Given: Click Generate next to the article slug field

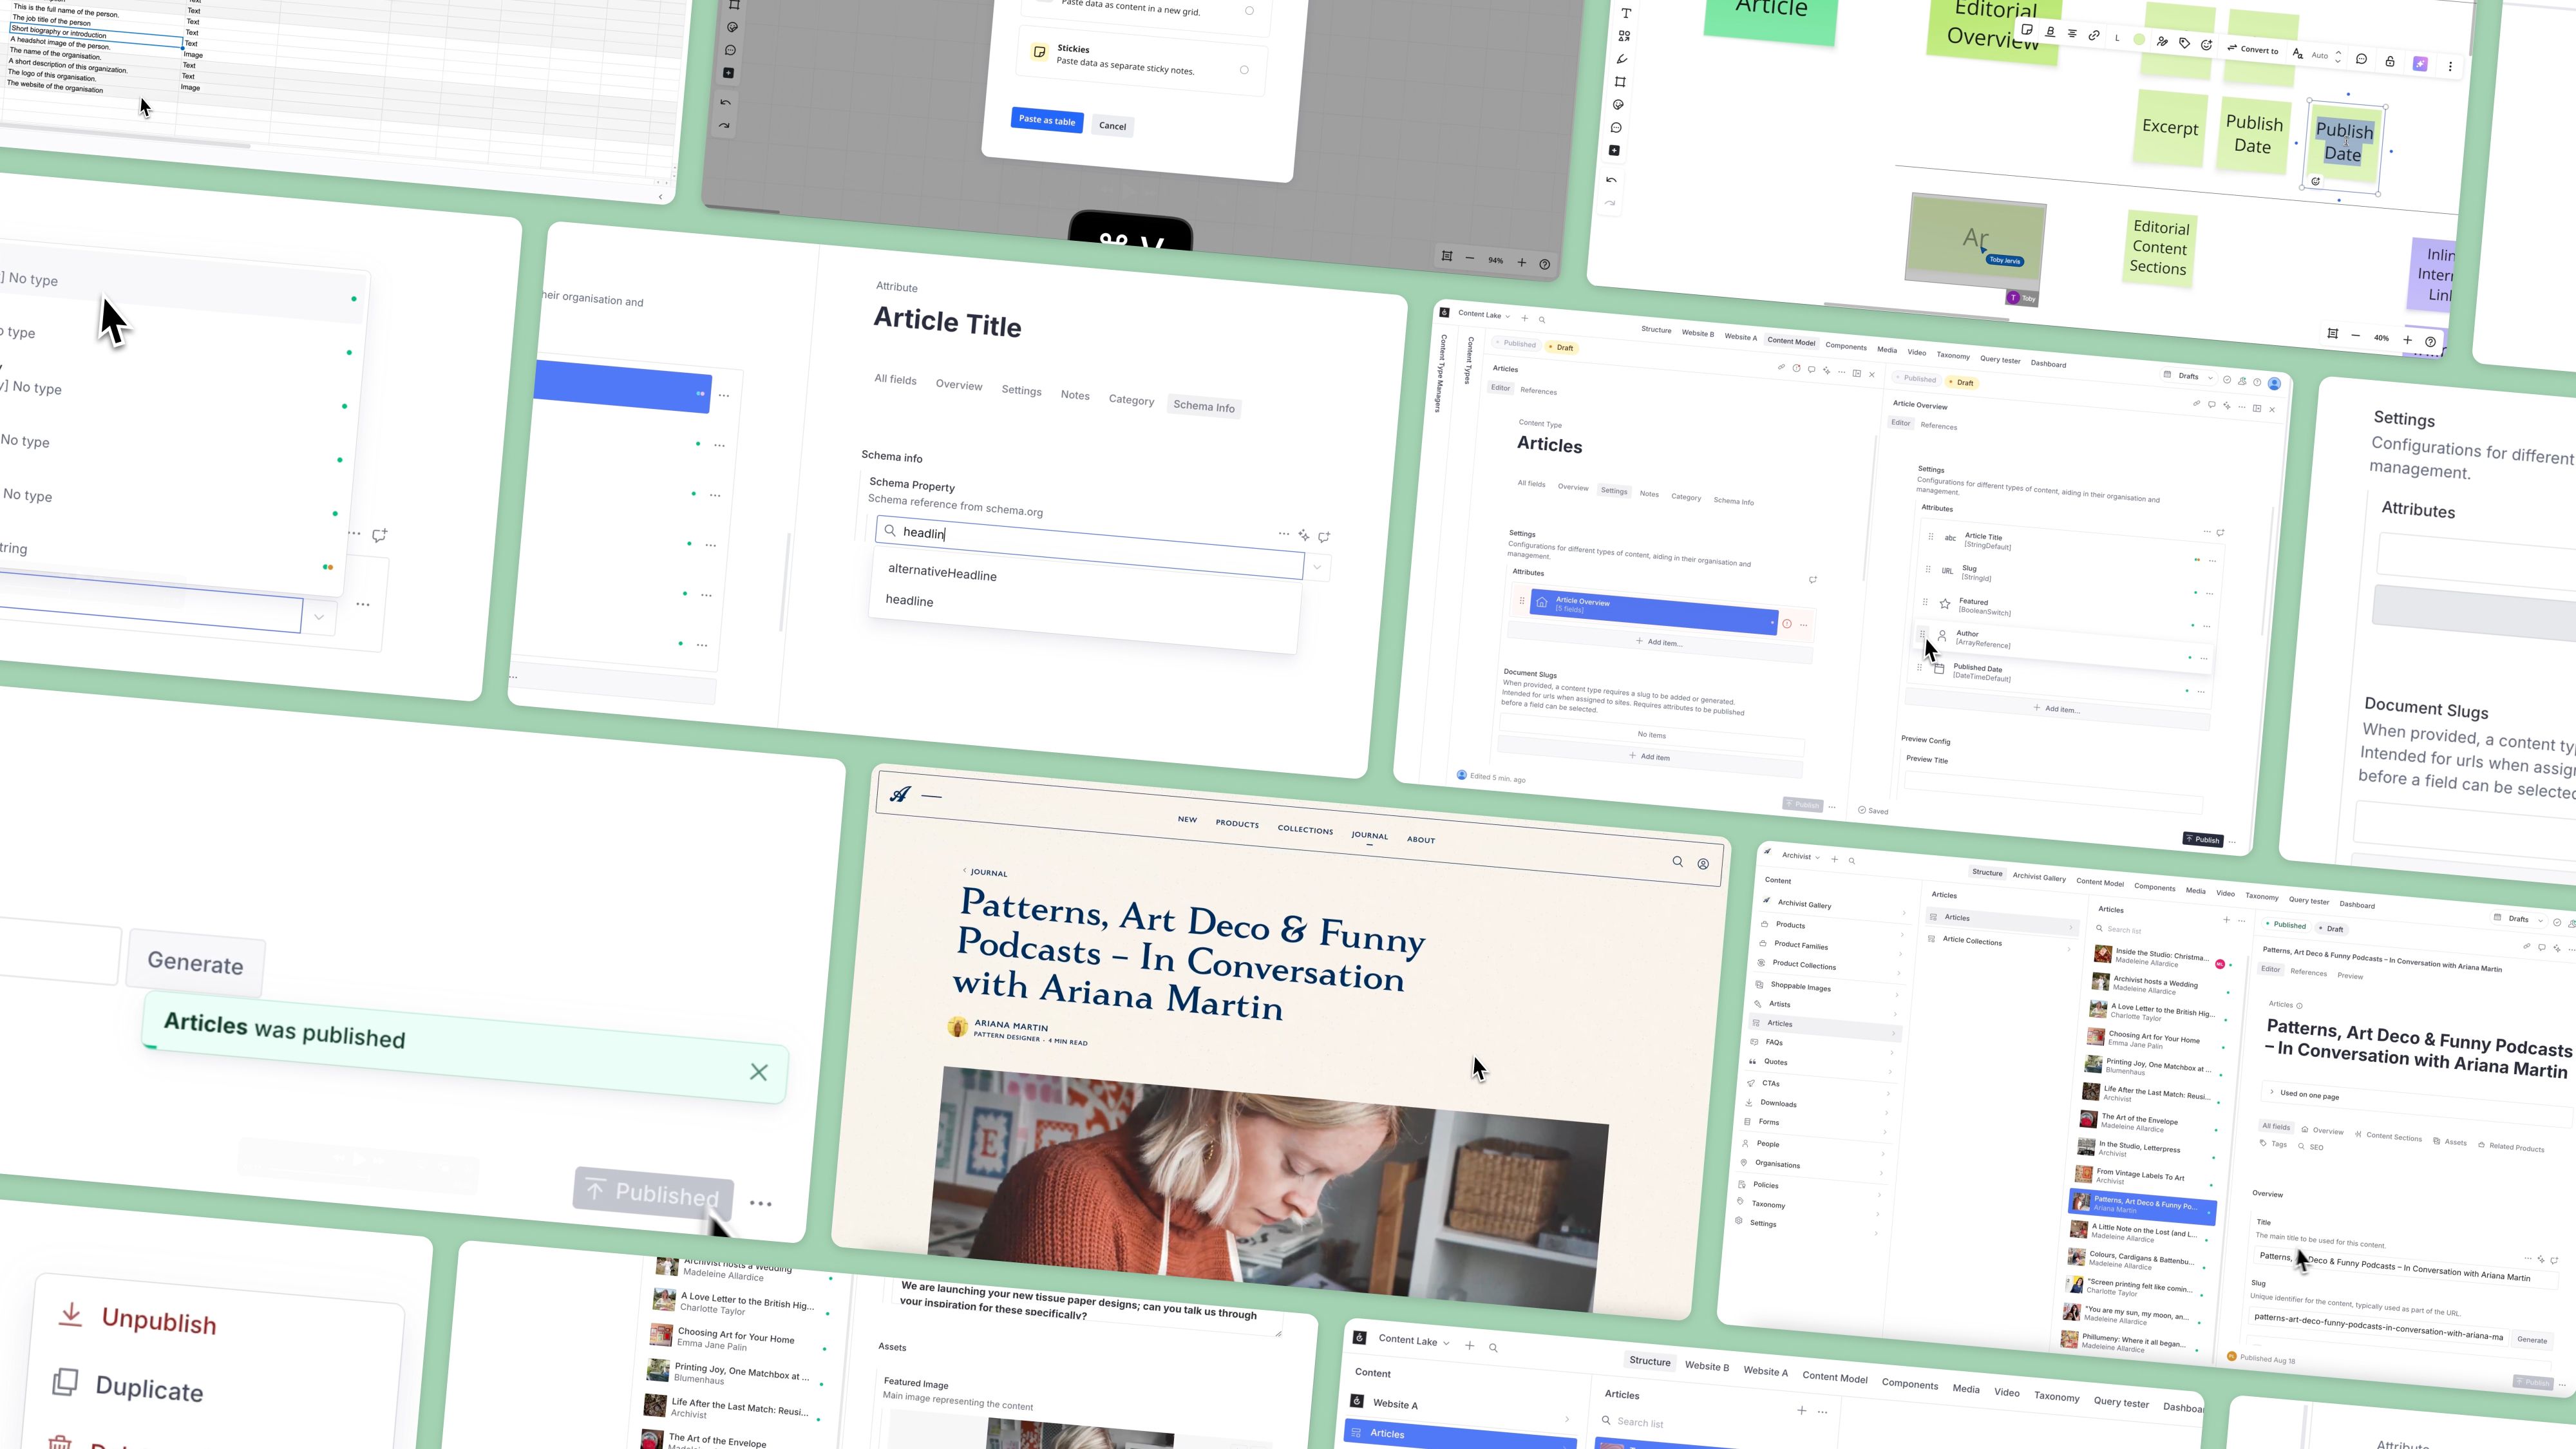Looking at the screenshot, I should click(2532, 1340).
